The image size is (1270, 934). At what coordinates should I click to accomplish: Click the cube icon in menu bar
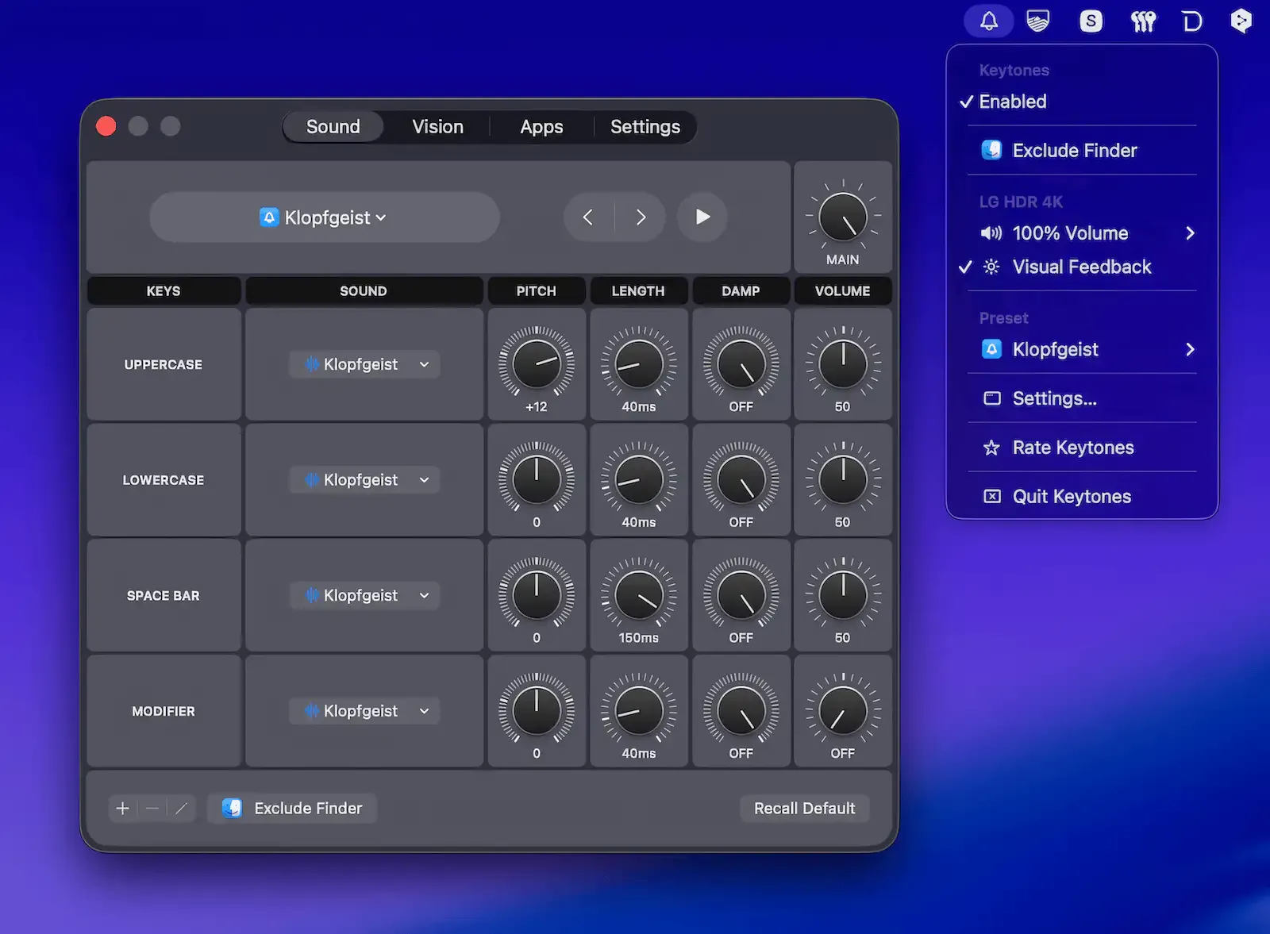click(x=1241, y=21)
